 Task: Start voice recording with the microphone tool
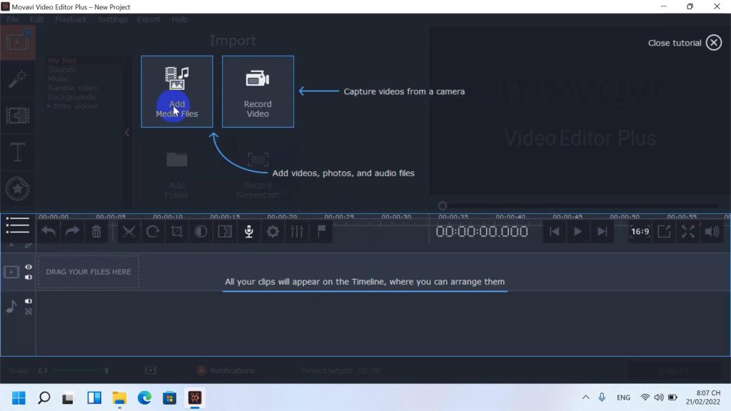click(248, 231)
